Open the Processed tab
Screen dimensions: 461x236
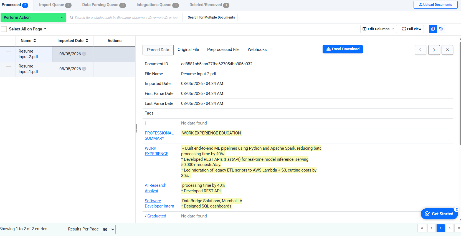point(15,5)
